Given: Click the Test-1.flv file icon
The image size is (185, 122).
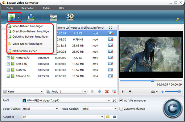Looking at the screenshot, I should tap(13, 64).
